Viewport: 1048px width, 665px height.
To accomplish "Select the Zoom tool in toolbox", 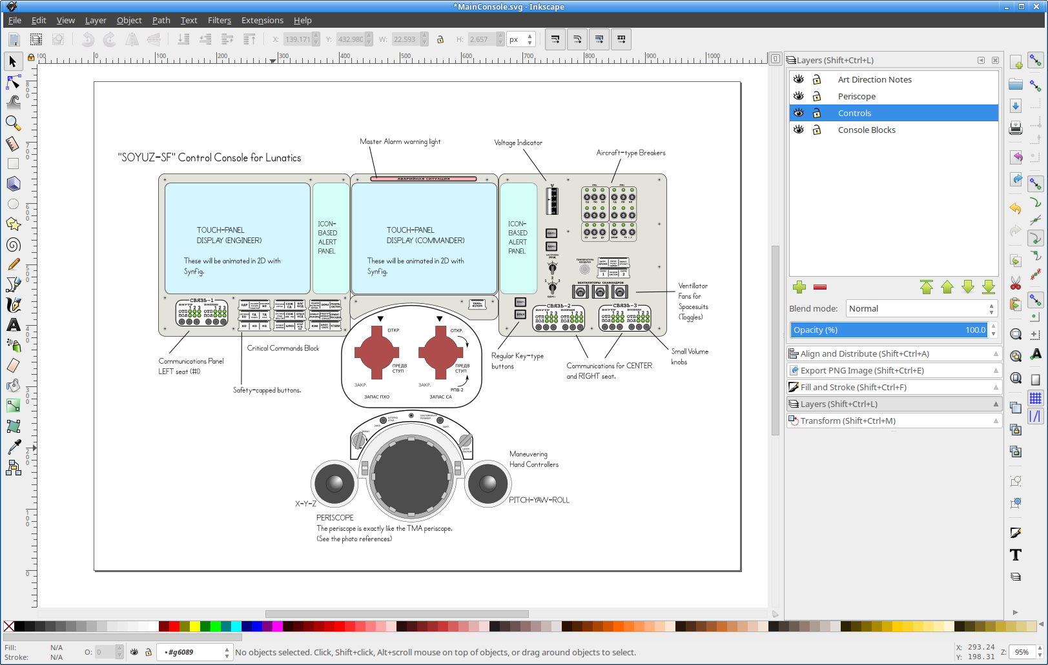I will click(x=13, y=123).
